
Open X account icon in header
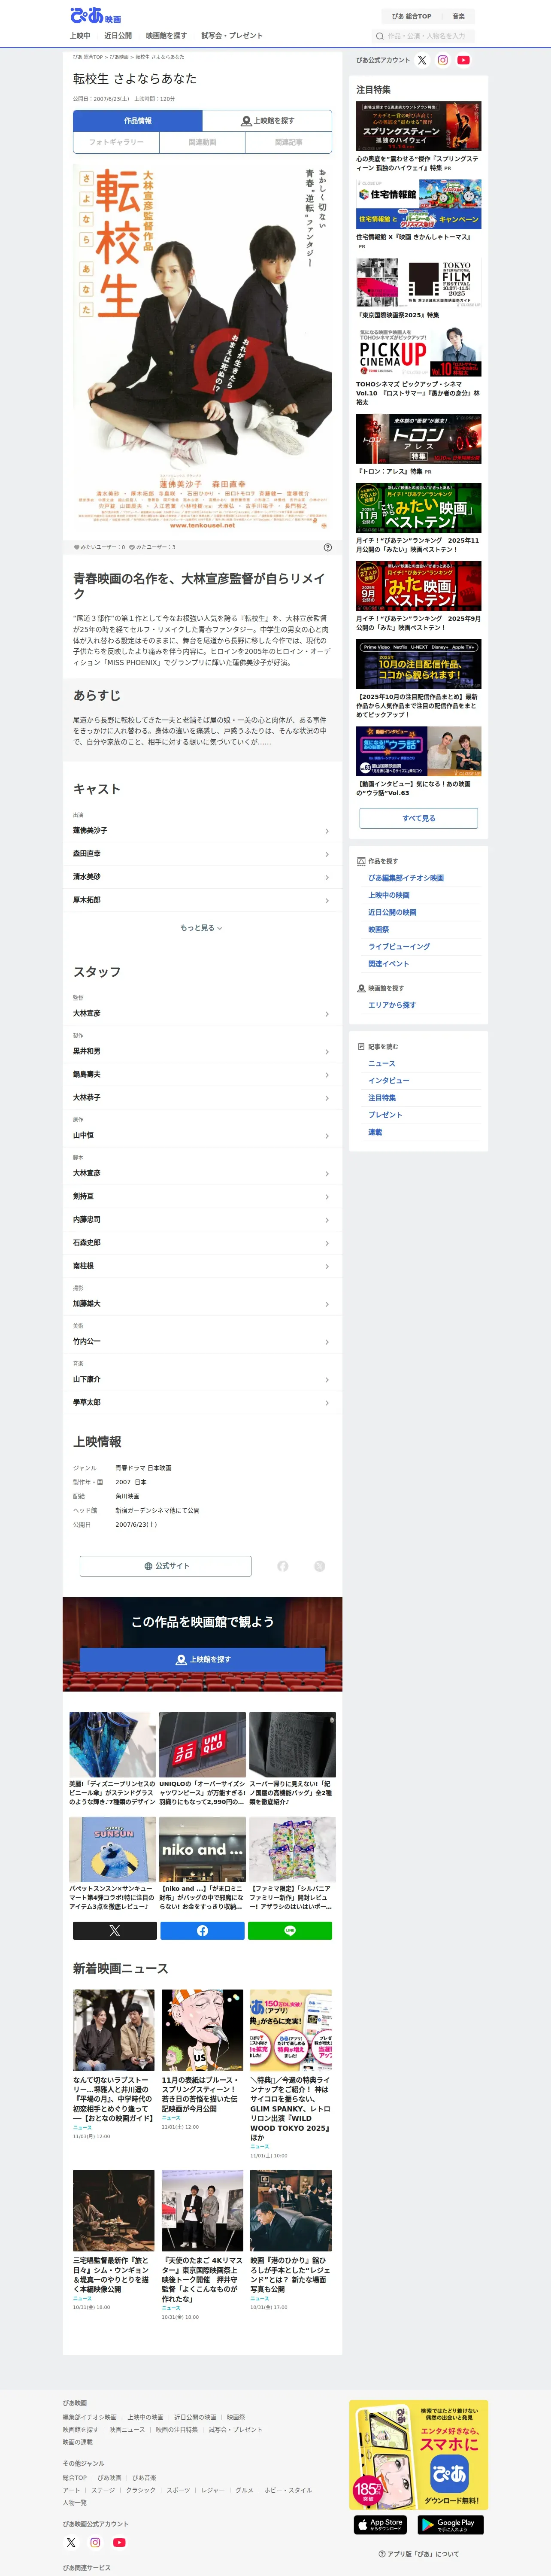422,60
